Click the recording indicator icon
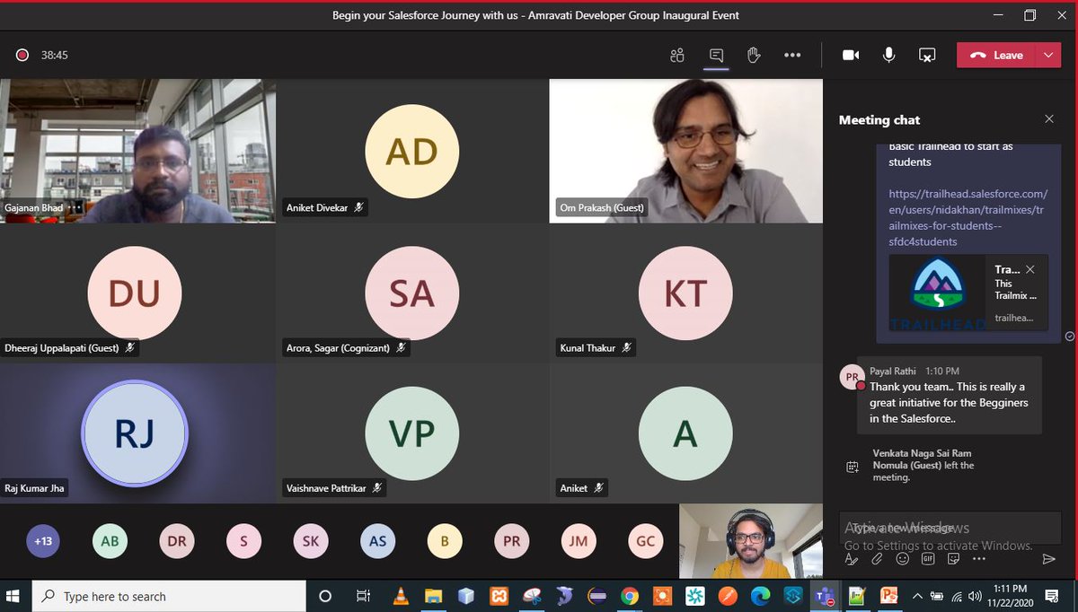Image resolution: width=1078 pixels, height=612 pixels. click(x=22, y=56)
